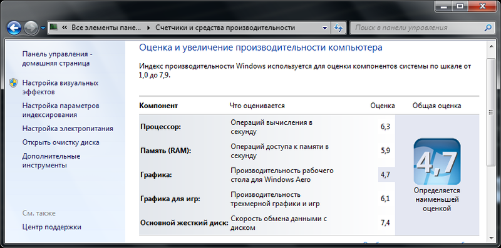Open 'Настройка визуальных эффектов' link
This screenshot has width=501, height=248.
(x=60, y=87)
